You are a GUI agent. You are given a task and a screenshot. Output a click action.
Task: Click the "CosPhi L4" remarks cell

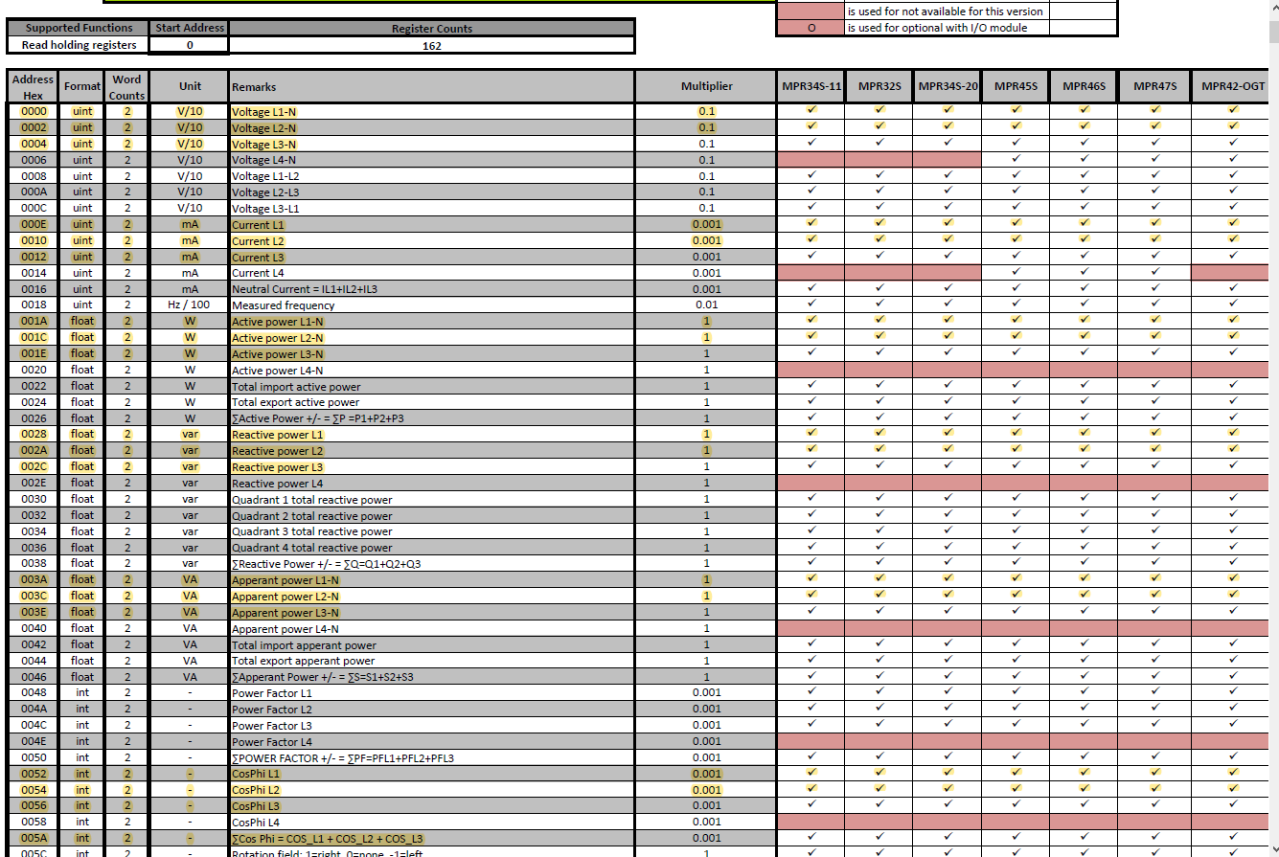432,822
